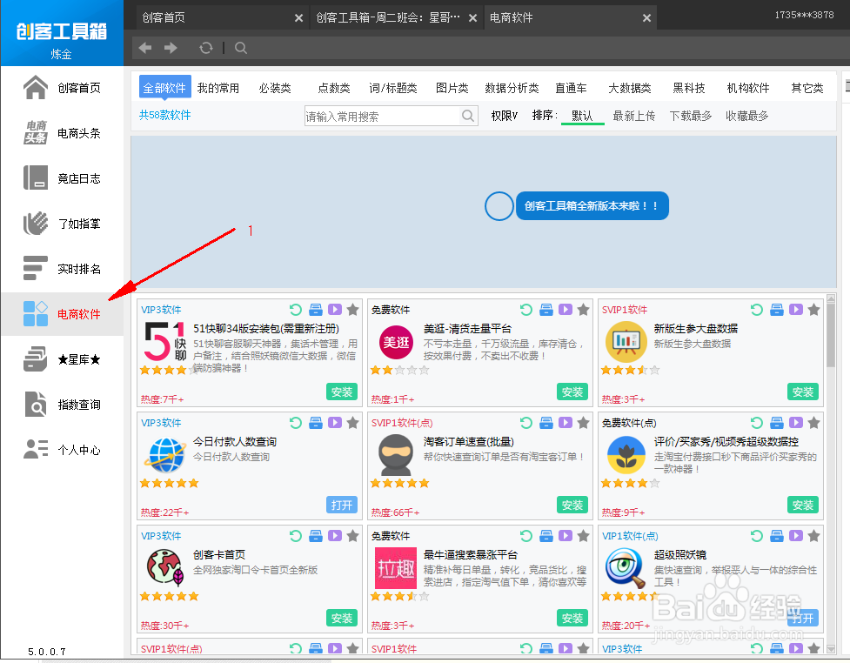The width and height of the screenshot is (850, 663).
Task: Click the 创客工具箱全新版本来啦 banner
Action: pos(592,206)
